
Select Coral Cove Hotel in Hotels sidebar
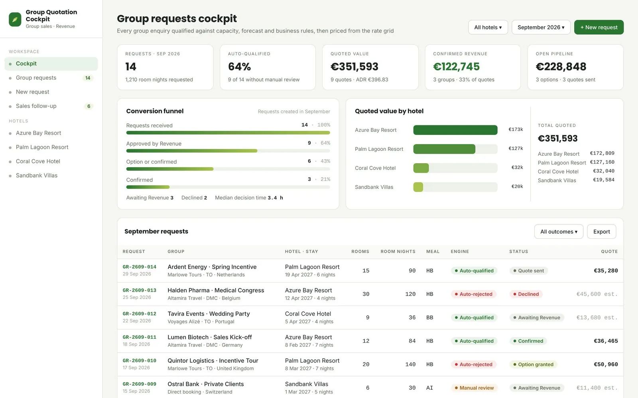coord(51,161)
